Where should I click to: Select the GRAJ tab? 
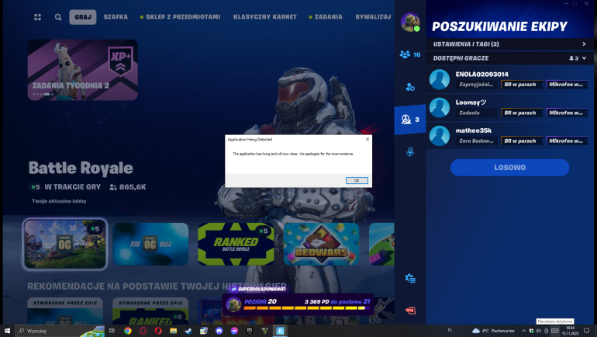pyautogui.click(x=83, y=17)
